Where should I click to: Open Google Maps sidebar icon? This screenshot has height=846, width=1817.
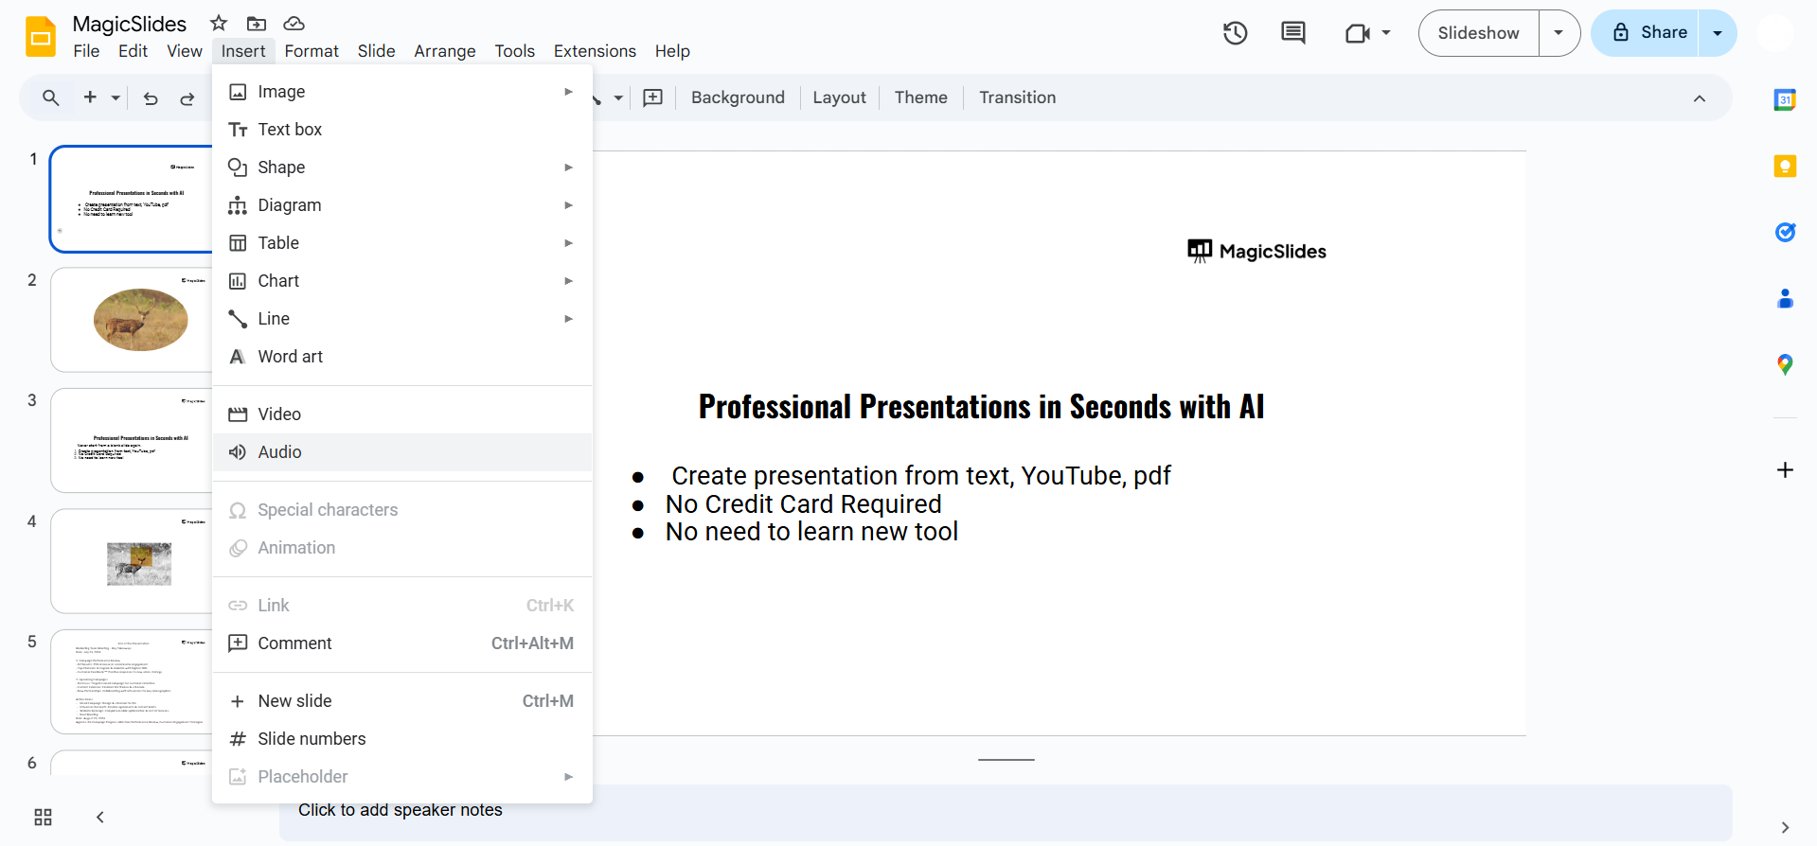1785,364
